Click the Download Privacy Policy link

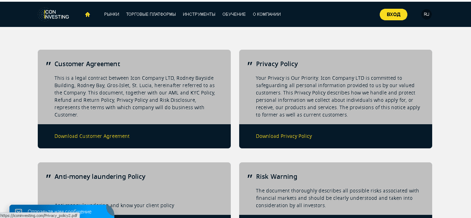point(284,136)
